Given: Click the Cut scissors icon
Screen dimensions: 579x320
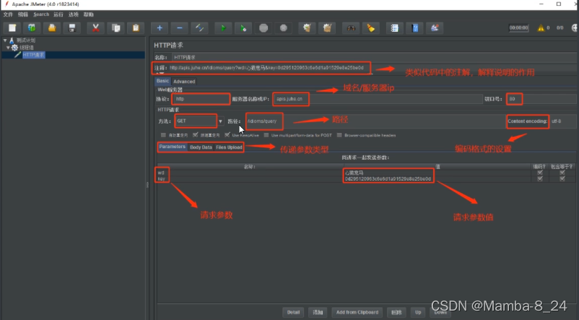Looking at the screenshot, I should (95, 28).
